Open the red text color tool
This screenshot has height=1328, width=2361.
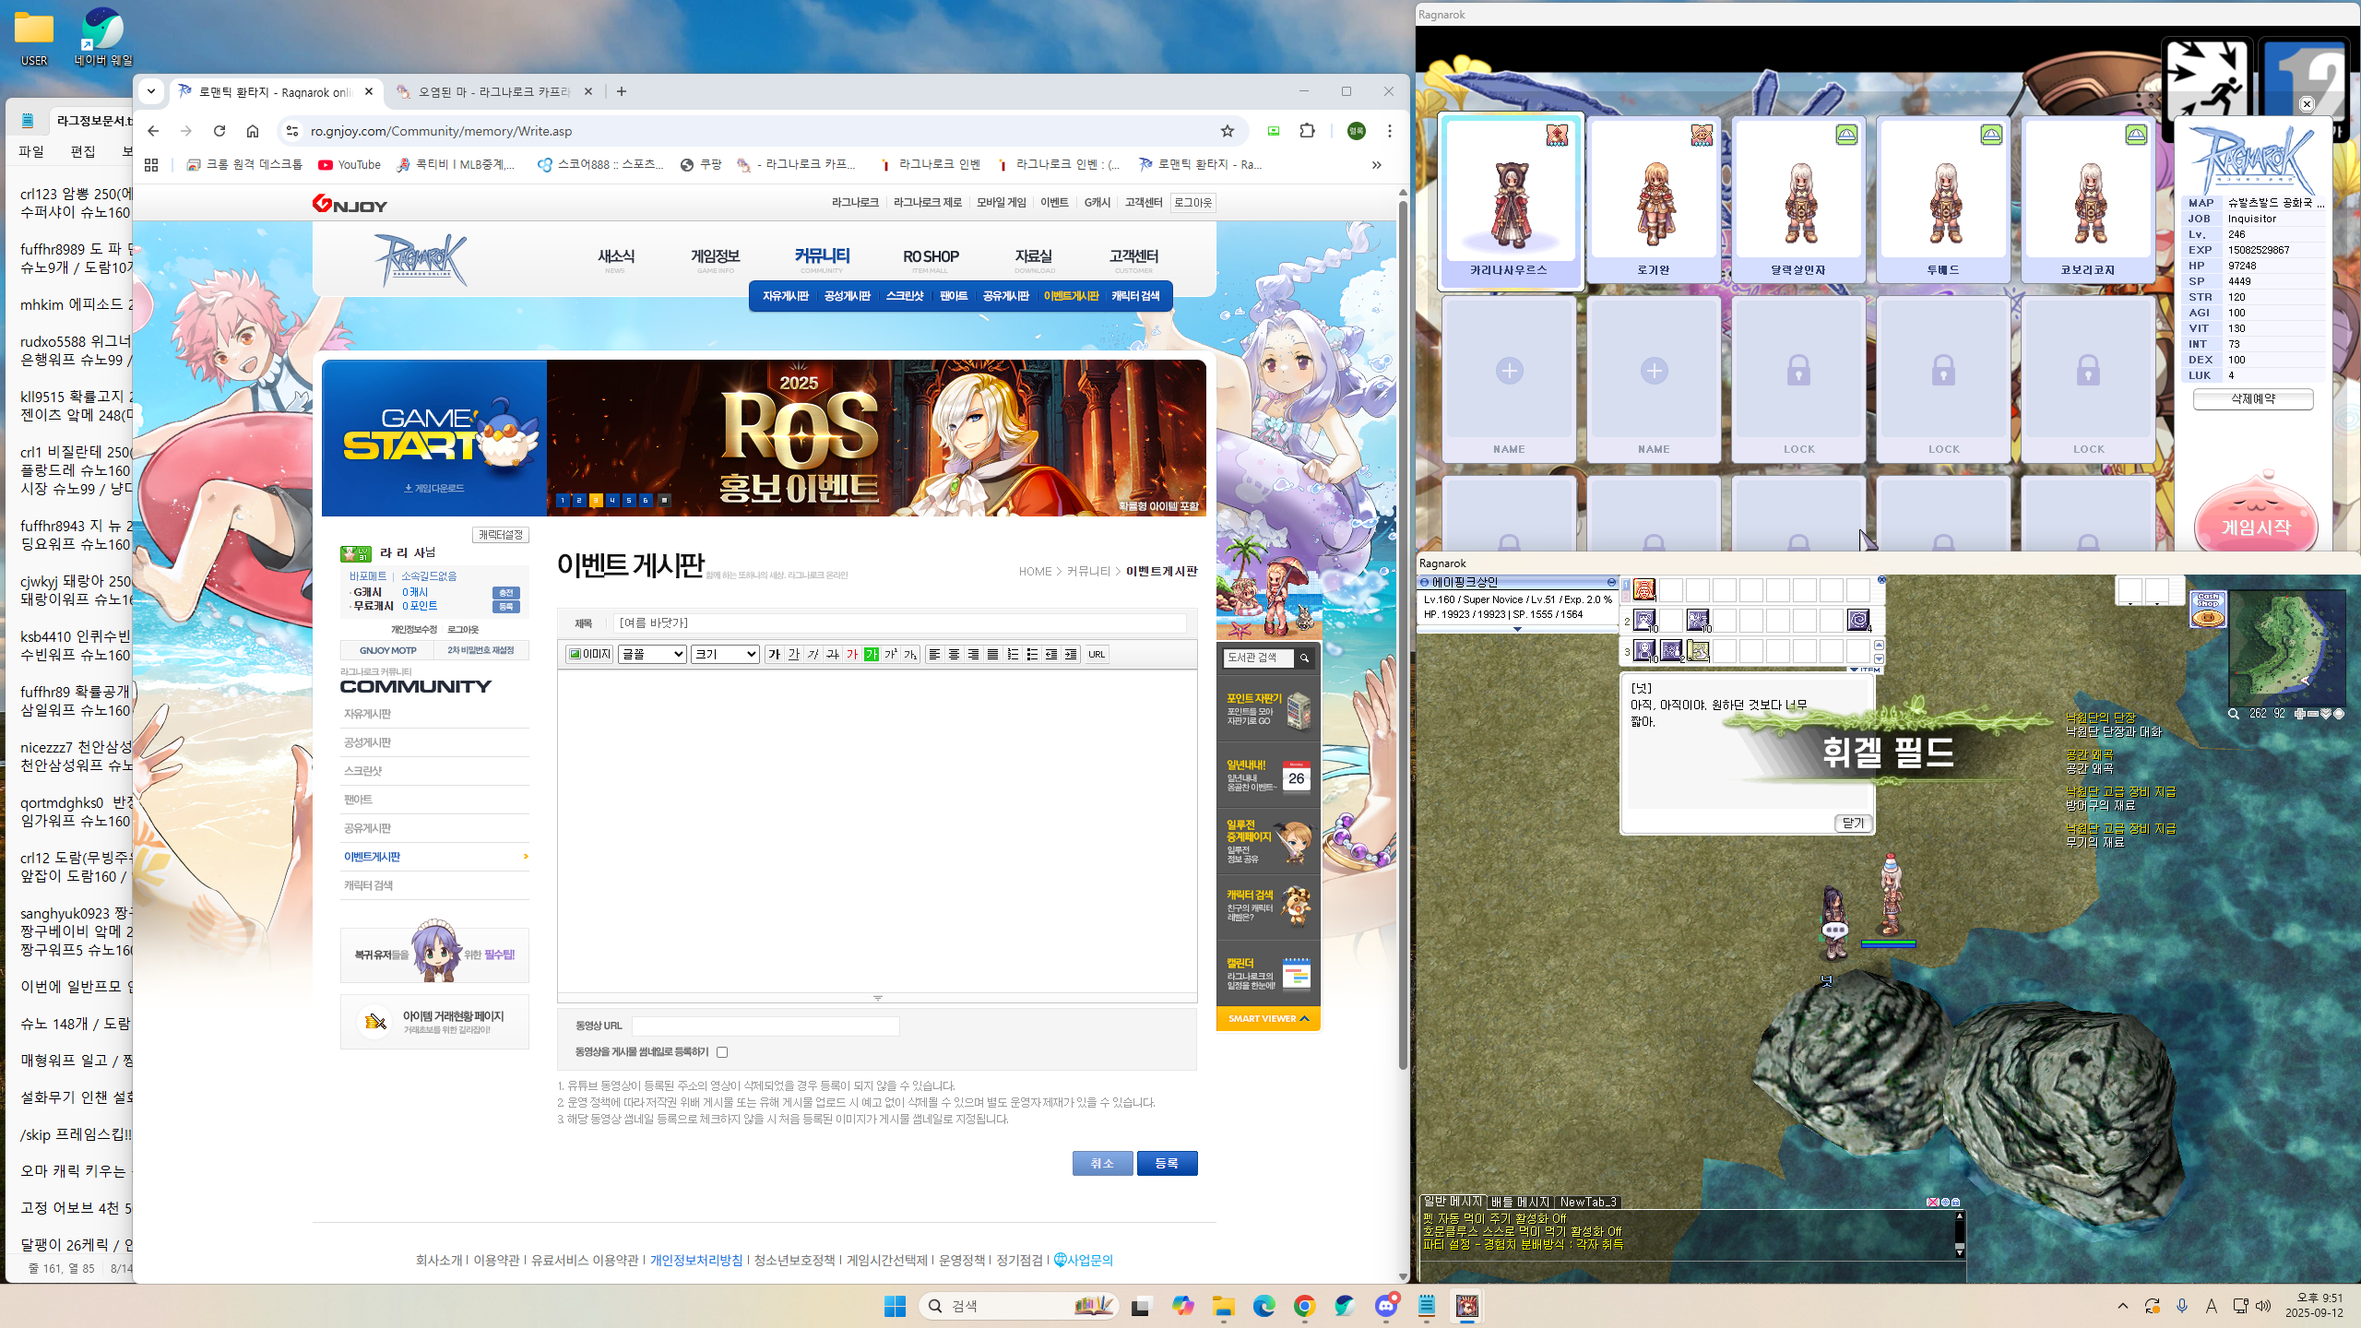click(851, 654)
